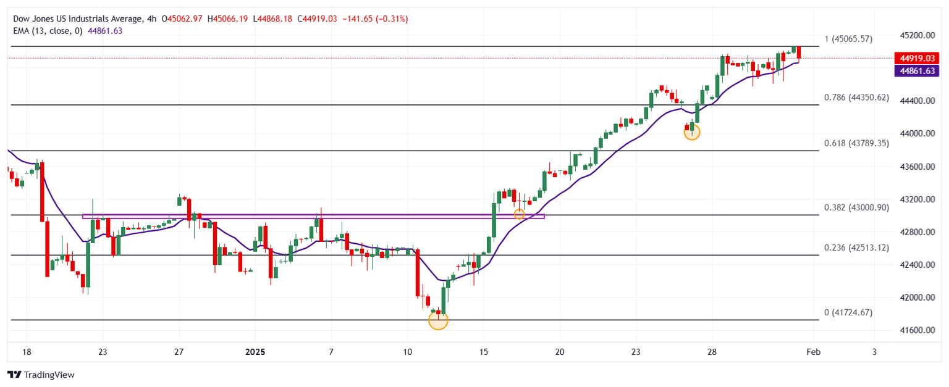Select the 0.382 (43000.90) Fibonacci label
949x387 pixels.
point(856,207)
